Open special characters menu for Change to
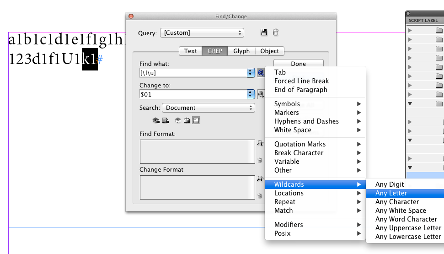This screenshot has width=444, height=254. [261, 94]
